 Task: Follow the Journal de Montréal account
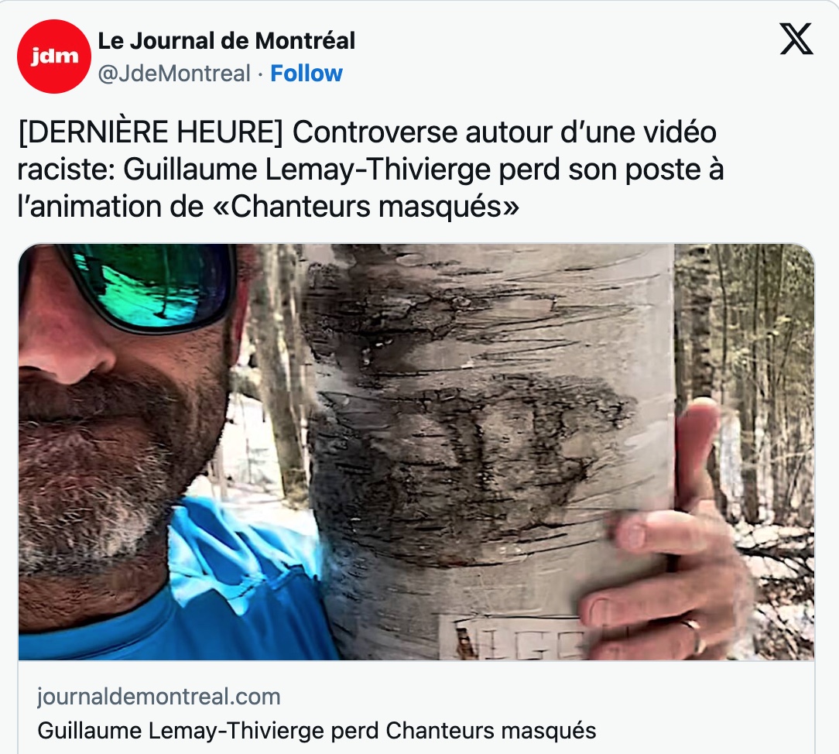point(306,74)
